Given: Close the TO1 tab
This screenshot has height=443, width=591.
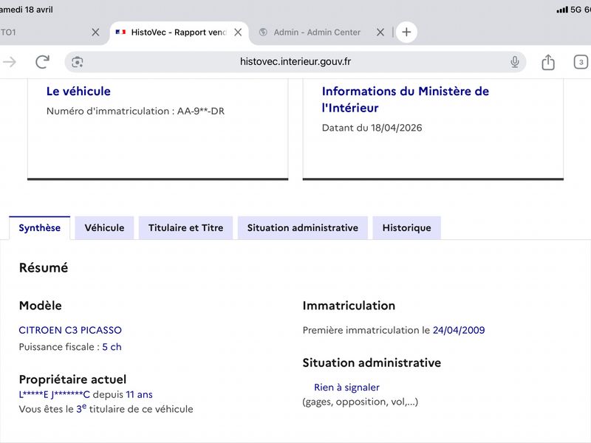Looking at the screenshot, I should [x=95, y=32].
